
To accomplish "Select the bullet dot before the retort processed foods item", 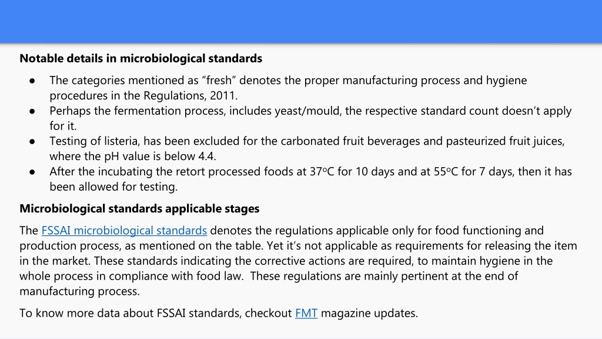I will click(x=32, y=172).
